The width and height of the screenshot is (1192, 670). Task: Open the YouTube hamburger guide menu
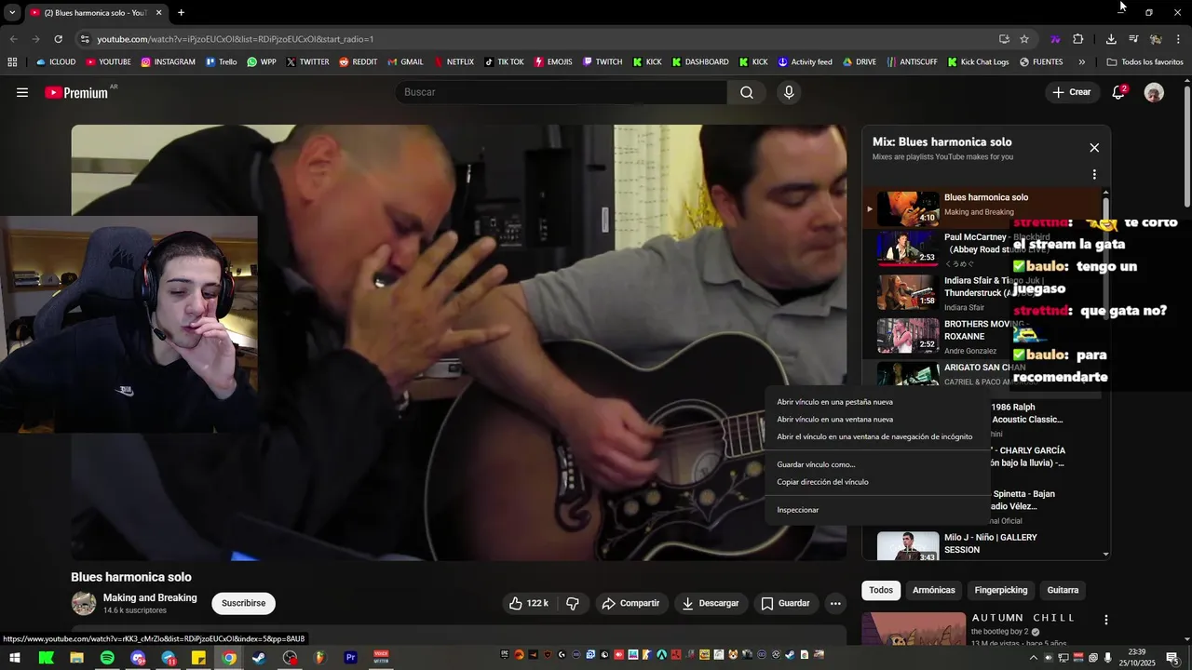pyautogui.click(x=22, y=92)
